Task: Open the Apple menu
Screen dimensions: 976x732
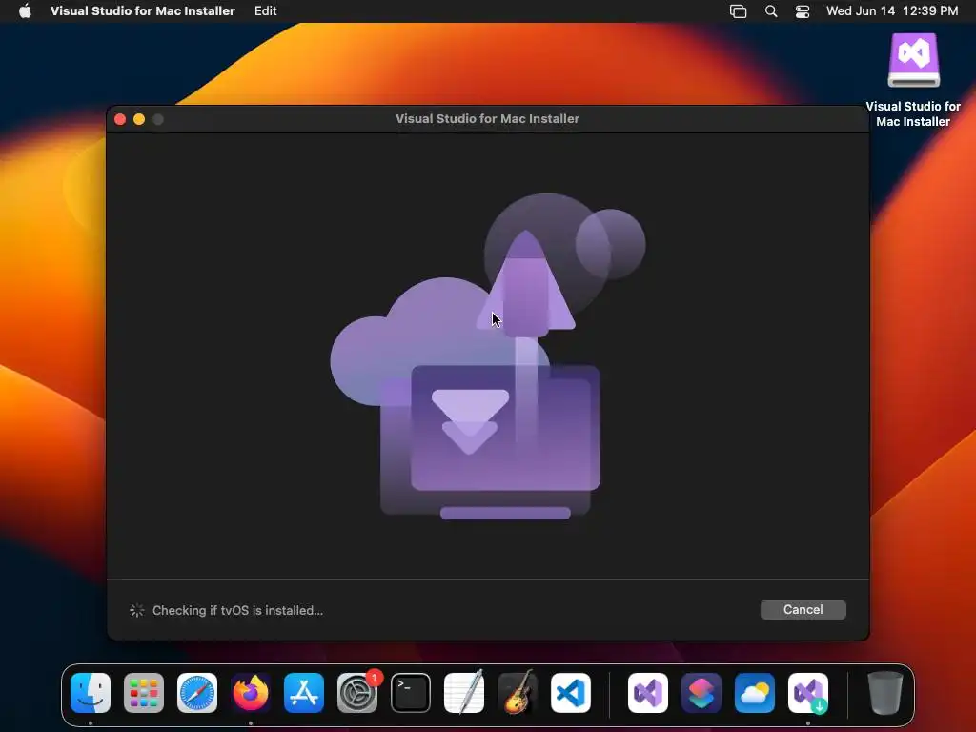Action: [x=25, y=10]
